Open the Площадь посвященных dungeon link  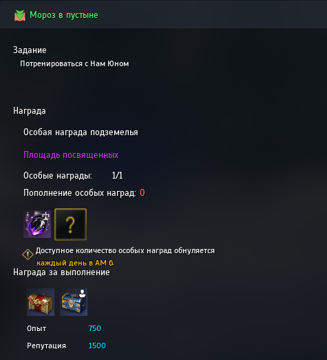click(x=71, y=155)
